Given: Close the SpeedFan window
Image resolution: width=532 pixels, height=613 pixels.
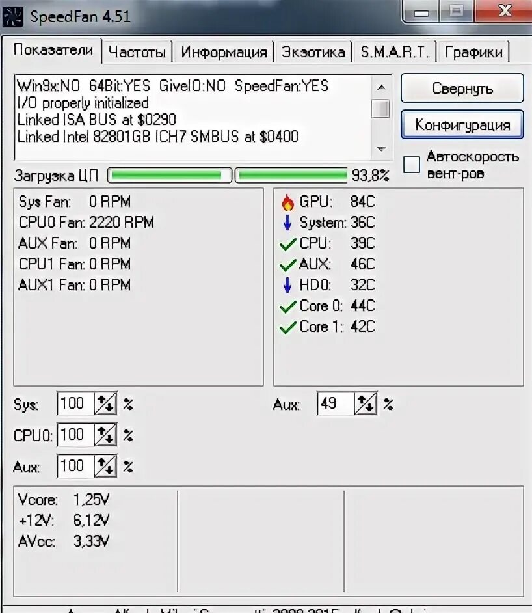Looking at the screenshot, I should coord(504,11).
